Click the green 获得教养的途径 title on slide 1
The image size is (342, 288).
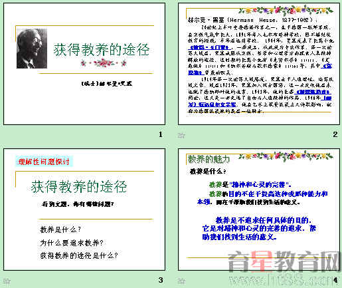click(102, 49)
